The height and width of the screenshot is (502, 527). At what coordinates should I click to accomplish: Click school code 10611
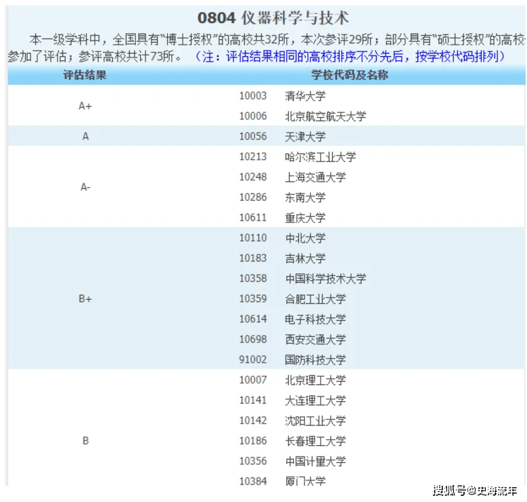point(253,217)
